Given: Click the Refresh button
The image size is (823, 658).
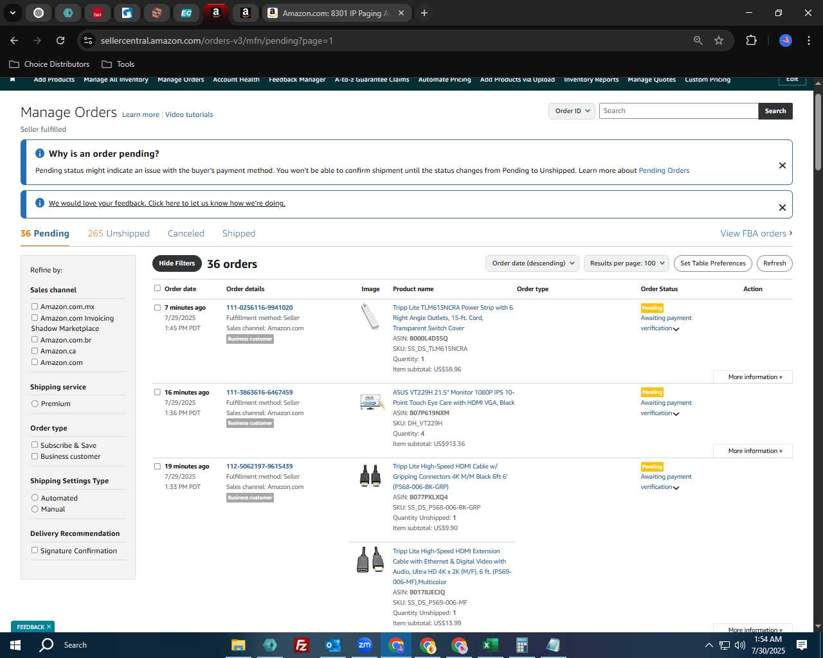Looking at the screenshot, I should pyautogui.click(x=774, y=263).
